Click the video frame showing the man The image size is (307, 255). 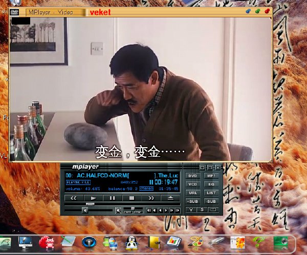pyautogui.click(x=141, y=89)
